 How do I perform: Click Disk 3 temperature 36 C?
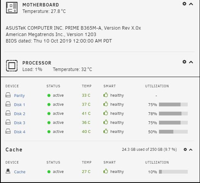[x=86, y=123]
